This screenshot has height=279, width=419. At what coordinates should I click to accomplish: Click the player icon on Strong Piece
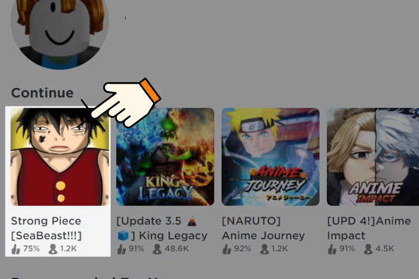tap(53, 249)
